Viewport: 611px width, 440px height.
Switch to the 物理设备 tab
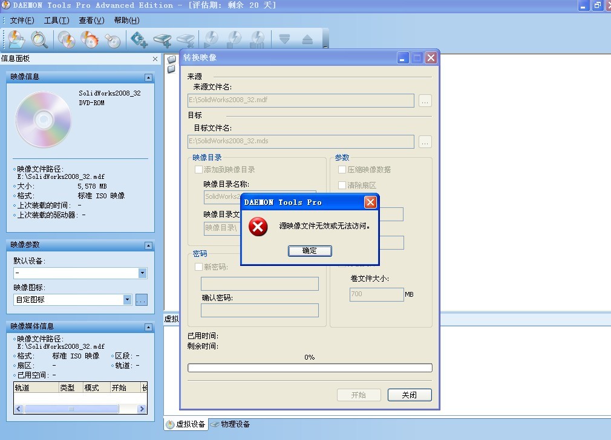[x=230, y=424]
